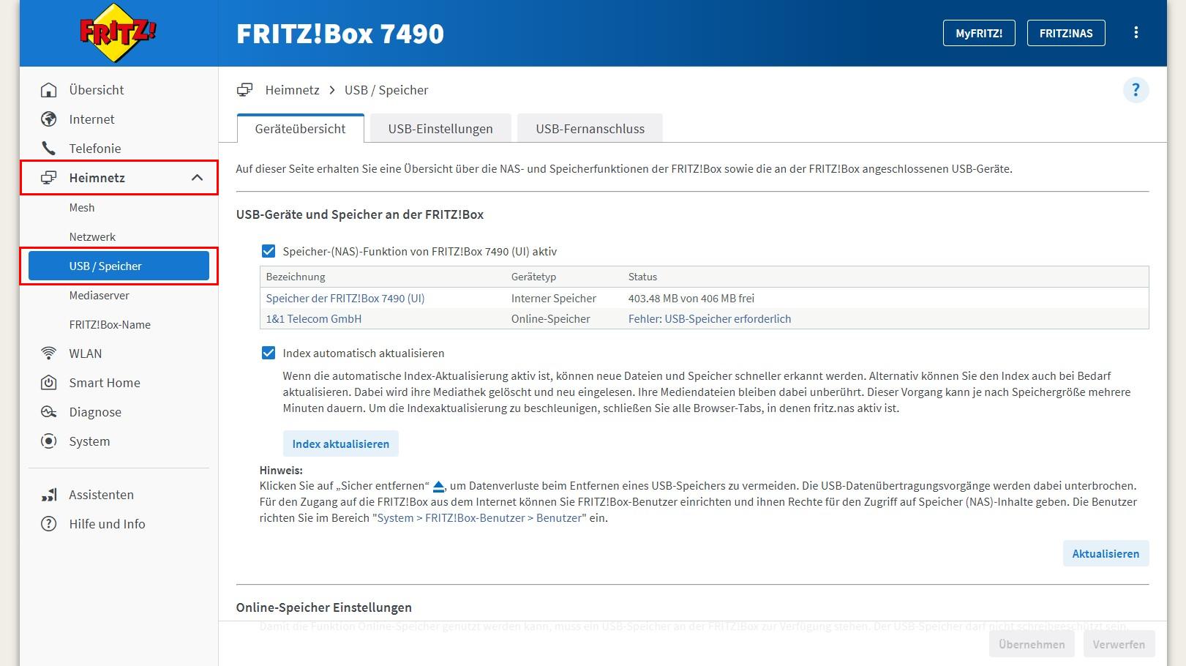Click Index aktualisieren button
Viewport: 1186px width, 666px height.
[341, 444]
